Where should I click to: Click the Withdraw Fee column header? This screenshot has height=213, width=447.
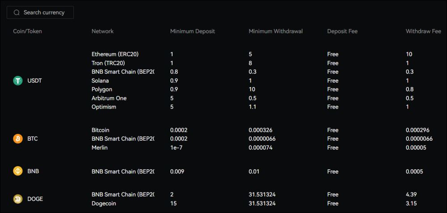(x=423, y=31)
